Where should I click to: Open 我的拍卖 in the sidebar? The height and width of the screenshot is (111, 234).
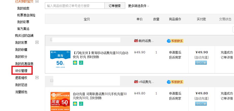[x=23, y=9]
